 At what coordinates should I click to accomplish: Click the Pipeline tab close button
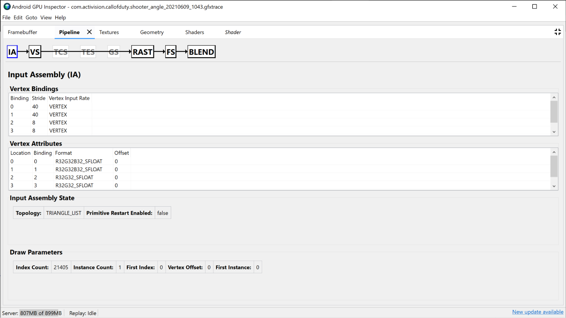point(89,32)
